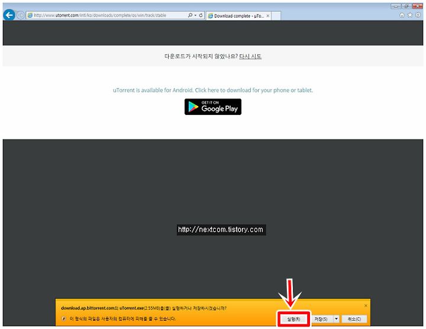The width and height of the screenshot is (426, 329).
Task: Follow the uTorrent for Android download link
Action: click(x=213, y=90)
